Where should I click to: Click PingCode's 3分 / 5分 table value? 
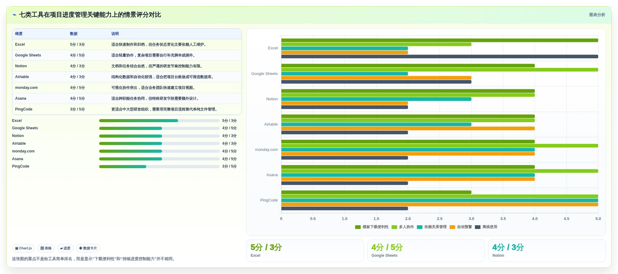[77, 109]
